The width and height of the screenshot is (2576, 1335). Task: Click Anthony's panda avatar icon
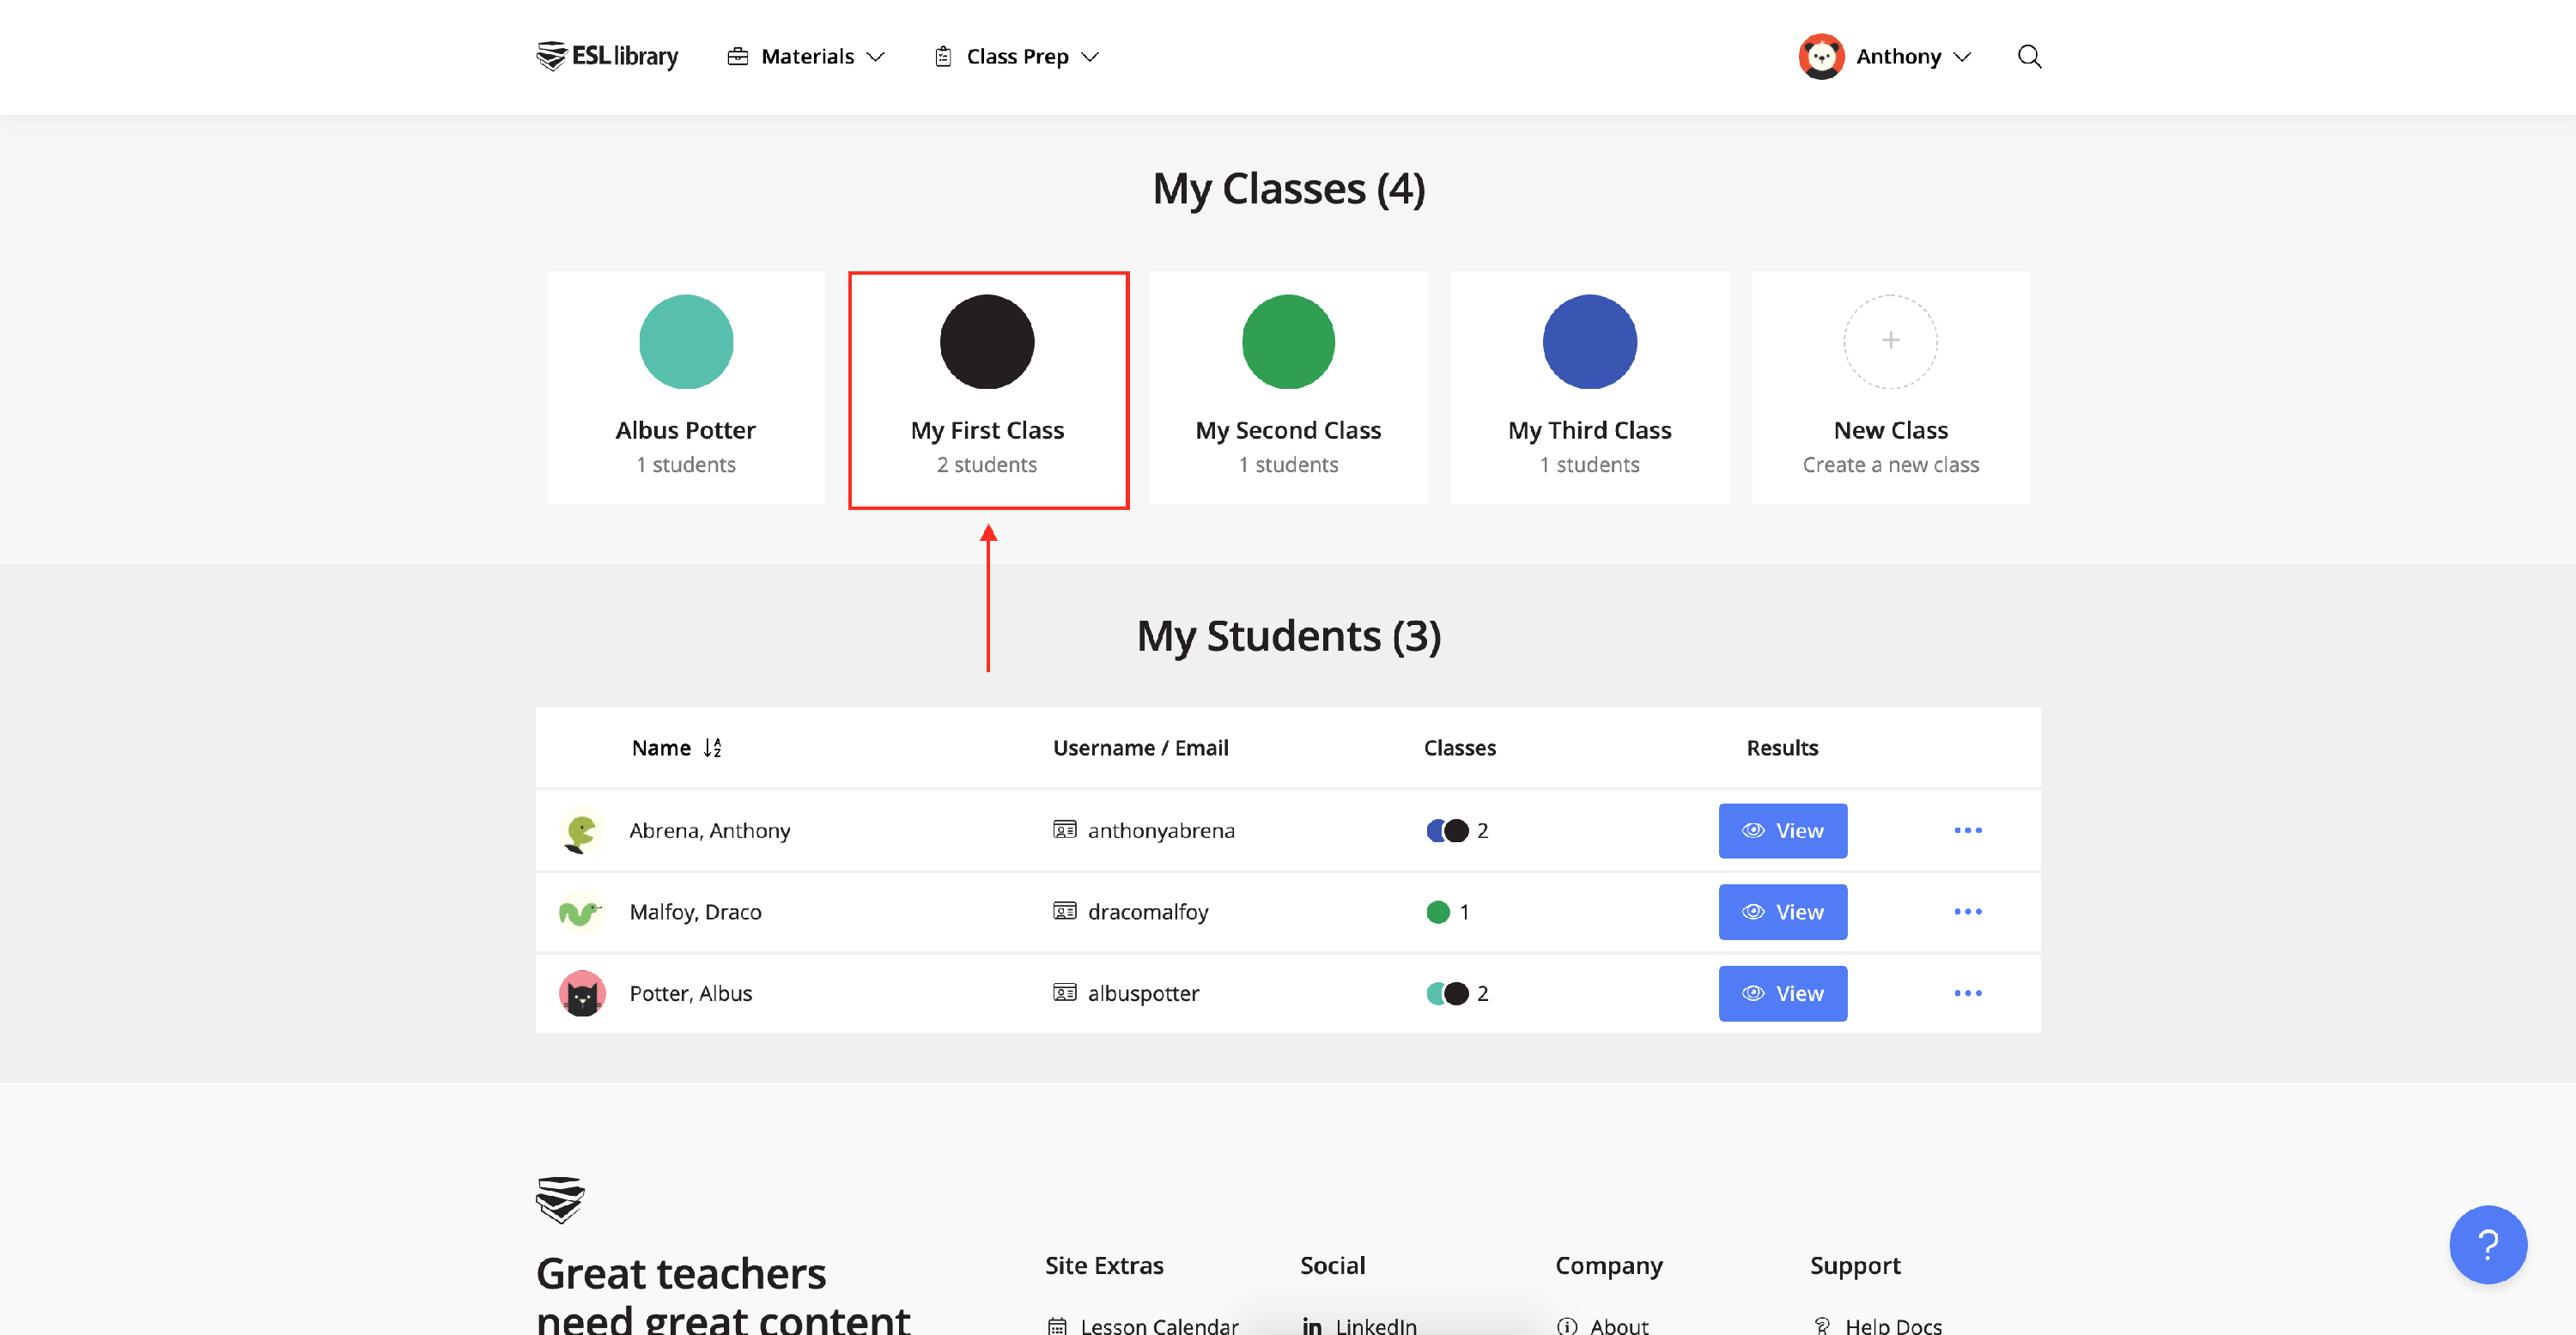(x=1821, y=57)
